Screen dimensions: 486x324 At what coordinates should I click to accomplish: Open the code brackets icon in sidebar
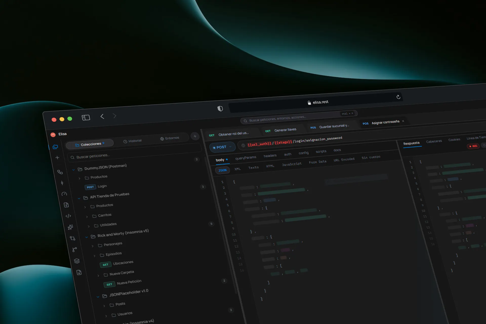coord(68,216)
